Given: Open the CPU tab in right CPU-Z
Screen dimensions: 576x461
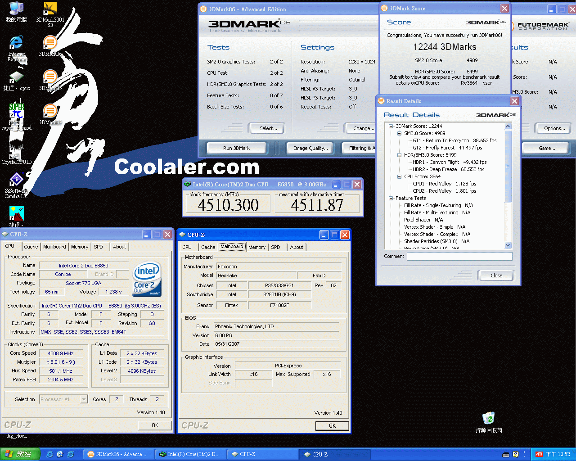Looking at the screenshot, I should coord(187,247).
